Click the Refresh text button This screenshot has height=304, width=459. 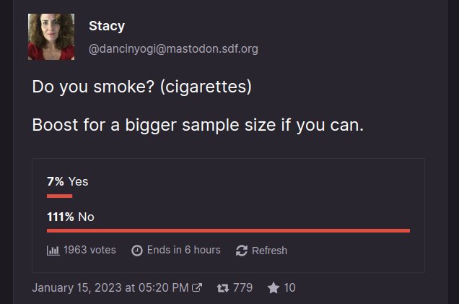pos(270,251)
